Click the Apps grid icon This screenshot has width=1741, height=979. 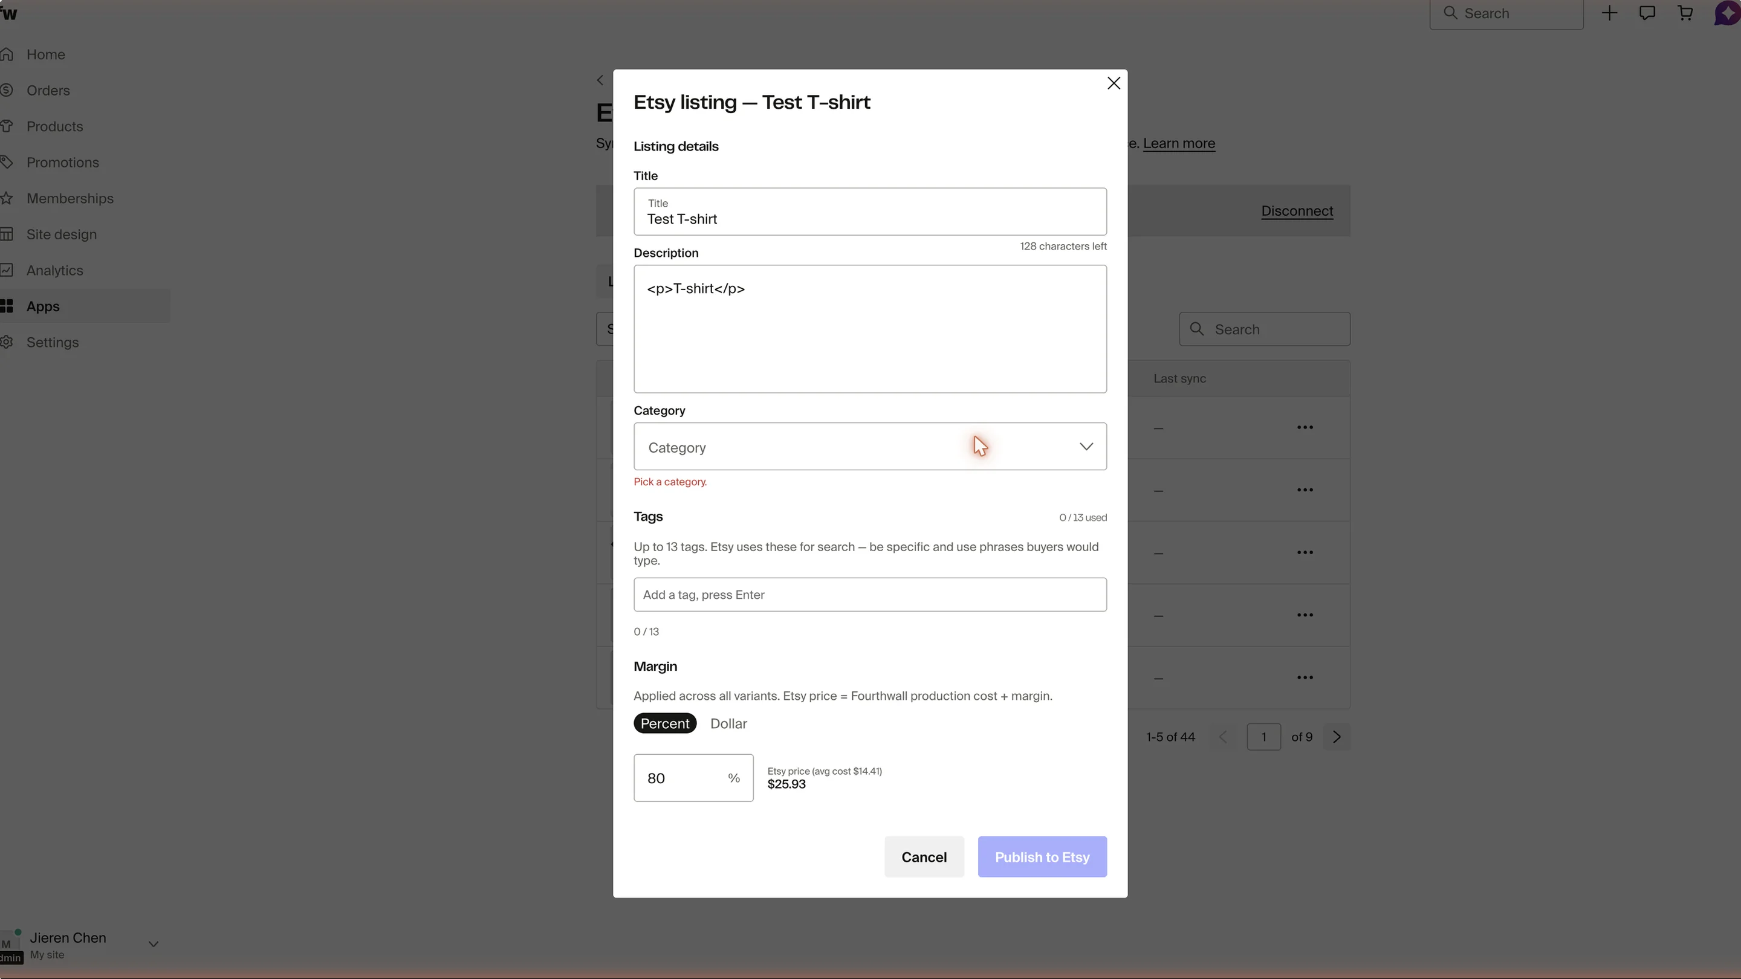pos(6,306)
